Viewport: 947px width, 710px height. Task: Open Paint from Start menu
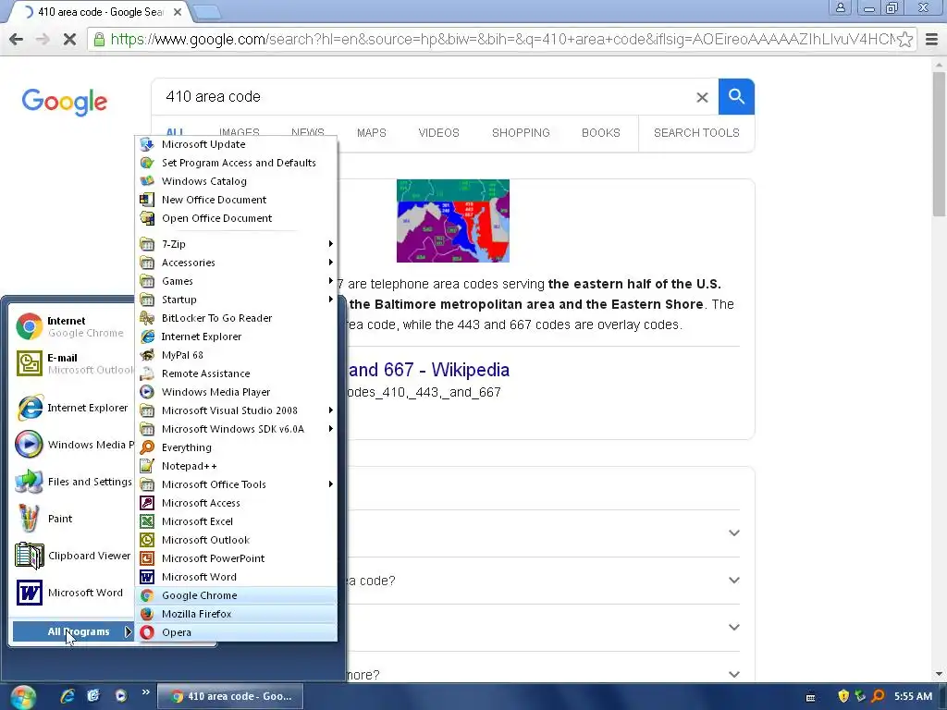tap(72, 519)
